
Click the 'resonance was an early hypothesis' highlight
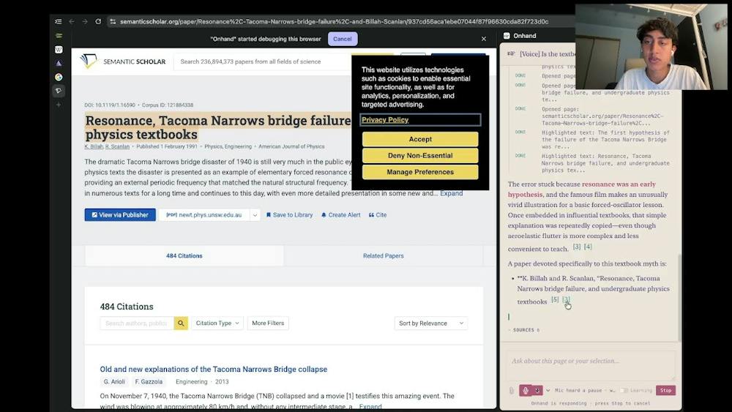click(582, 190)
